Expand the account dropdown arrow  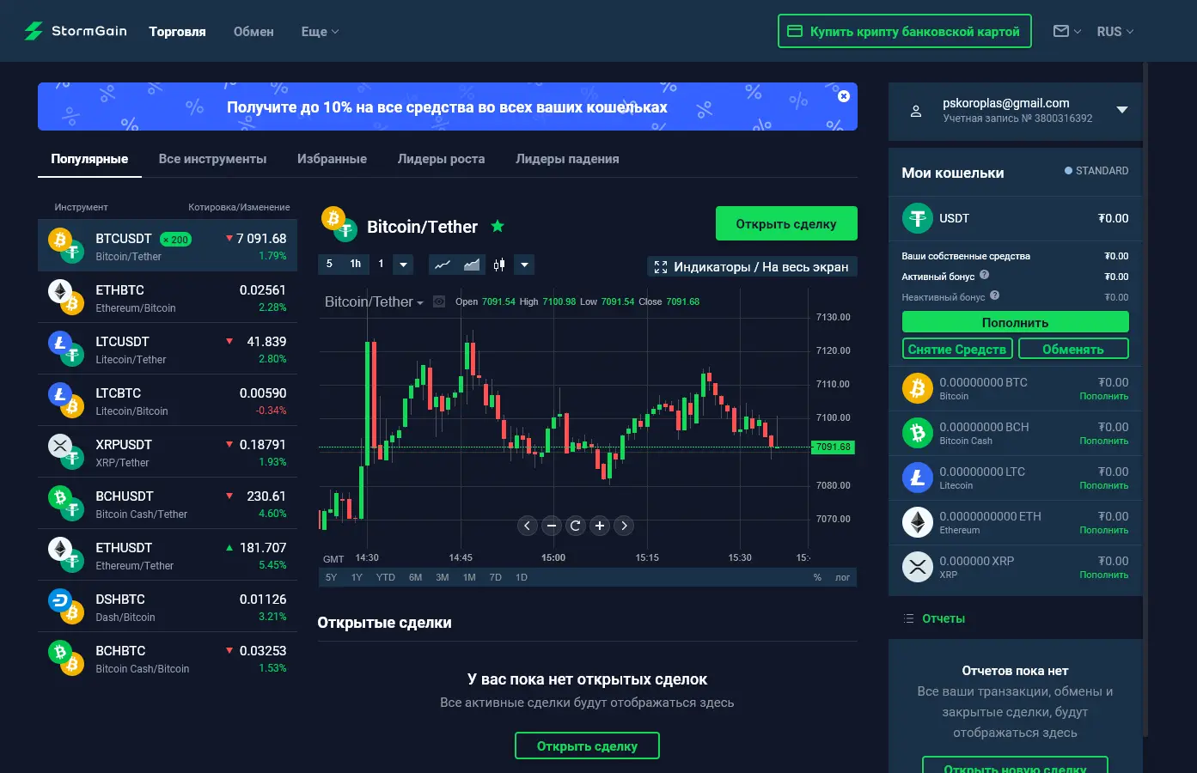[x=1121, y=109]
